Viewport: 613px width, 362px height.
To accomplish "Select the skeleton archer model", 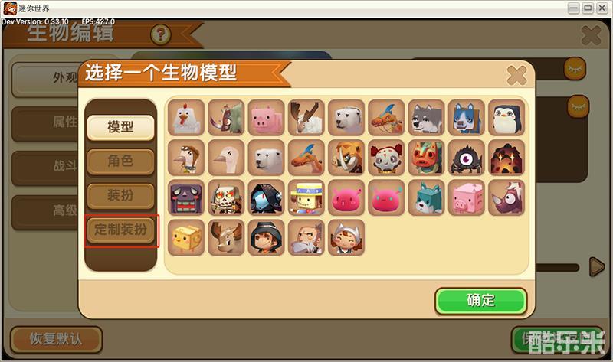I will pyautogui.click(x=226, y=197).
